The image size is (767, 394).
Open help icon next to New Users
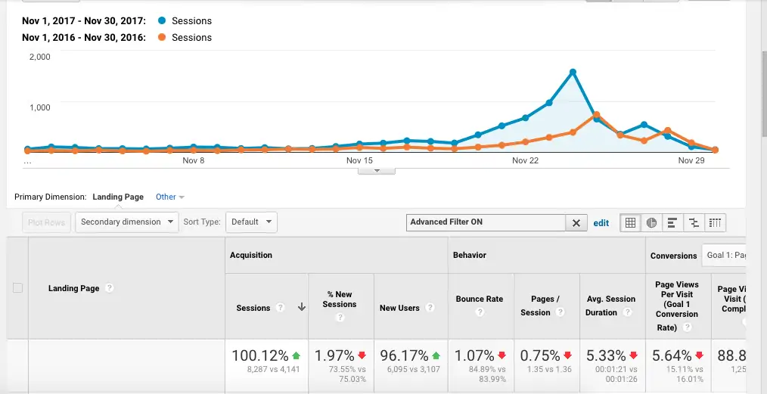(x=430, y=308)
